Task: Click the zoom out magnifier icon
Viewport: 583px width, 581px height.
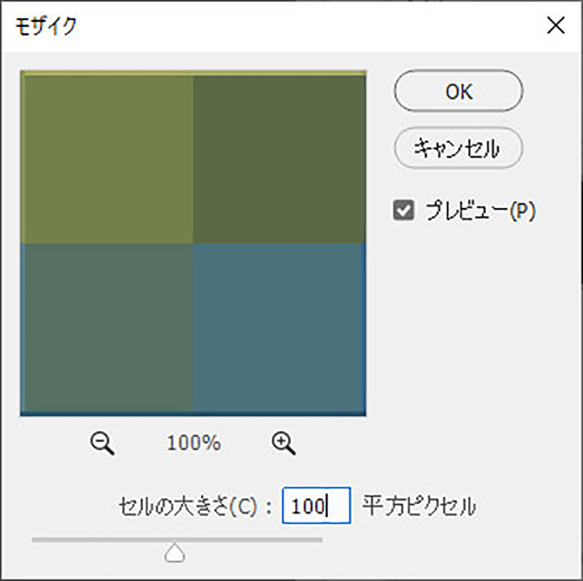Action: 102,443
